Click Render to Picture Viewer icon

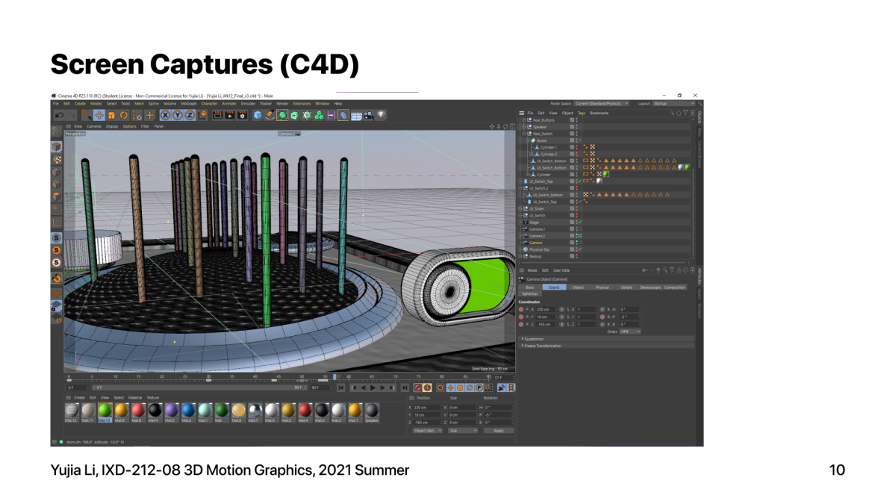point(230,115)
